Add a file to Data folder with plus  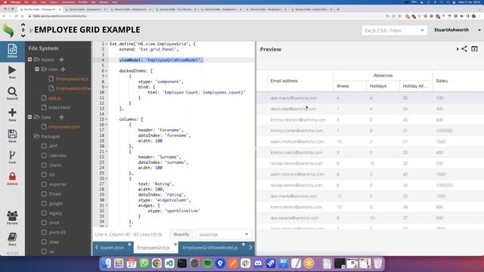[61, 117]
